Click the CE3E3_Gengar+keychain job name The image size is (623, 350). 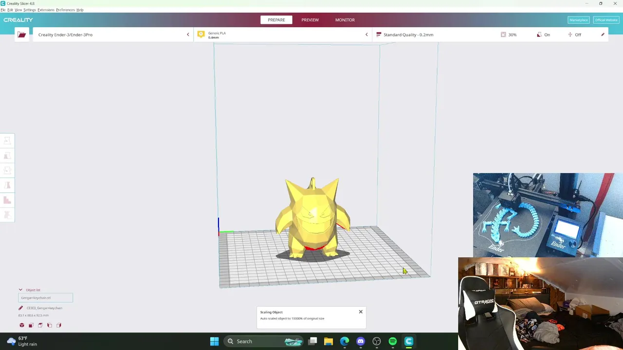pos(44,308)
